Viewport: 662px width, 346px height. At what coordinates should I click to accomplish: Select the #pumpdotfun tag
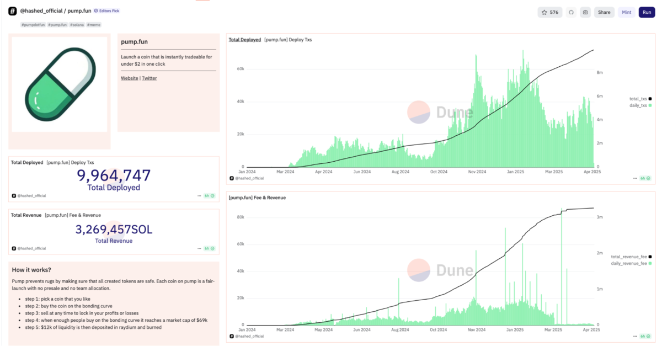click(33, 25)
